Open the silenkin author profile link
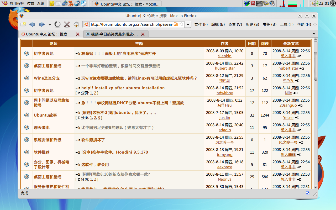Image resolution: width=336 pixels, height=210 pixels. pos(224,56)
